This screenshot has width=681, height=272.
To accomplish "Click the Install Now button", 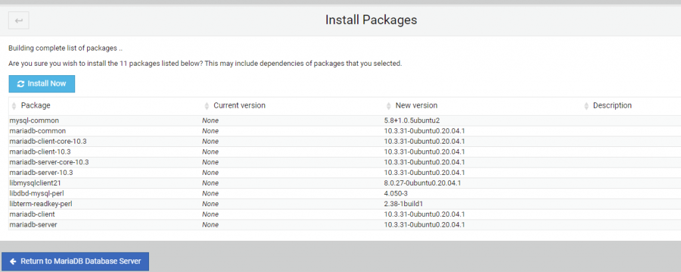I will 42,84.
